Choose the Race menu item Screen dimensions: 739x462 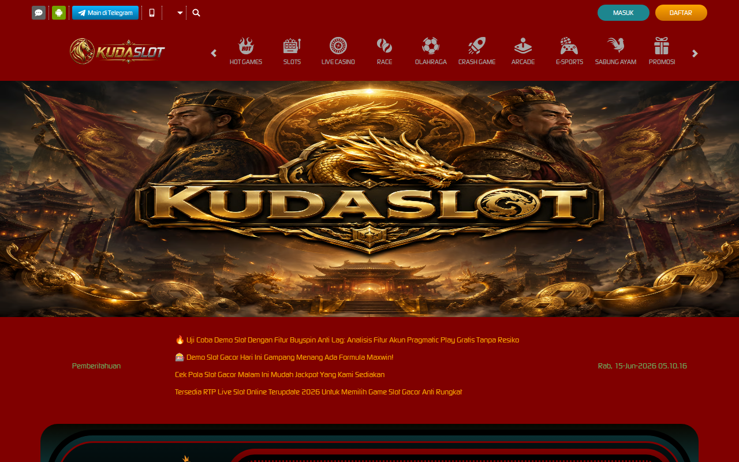tap(385, 51)
